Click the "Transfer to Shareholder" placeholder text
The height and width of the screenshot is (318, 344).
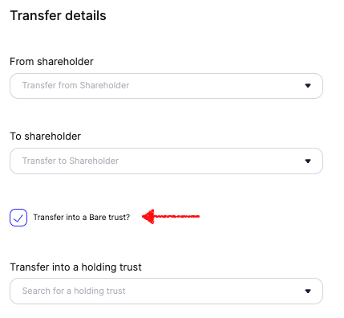(x=71, y=161)
